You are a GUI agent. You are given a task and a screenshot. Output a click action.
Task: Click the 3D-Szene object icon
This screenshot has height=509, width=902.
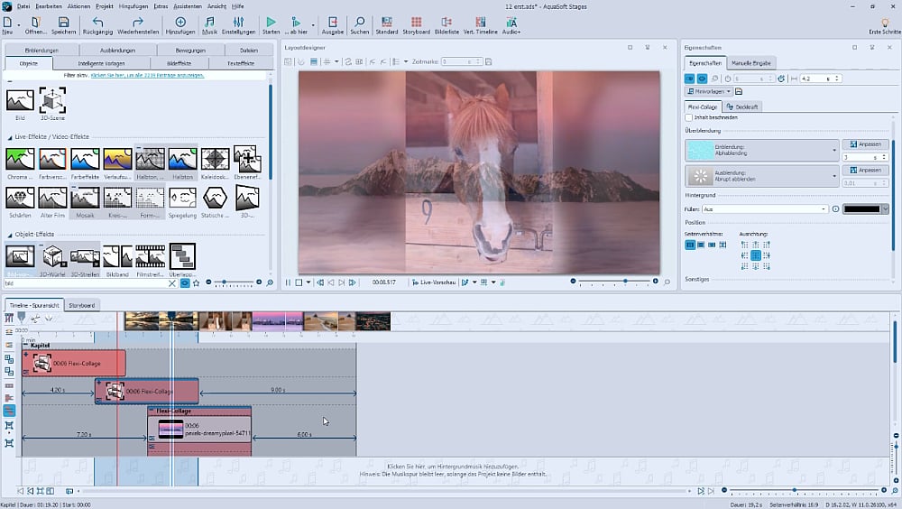tap(52, 101)
